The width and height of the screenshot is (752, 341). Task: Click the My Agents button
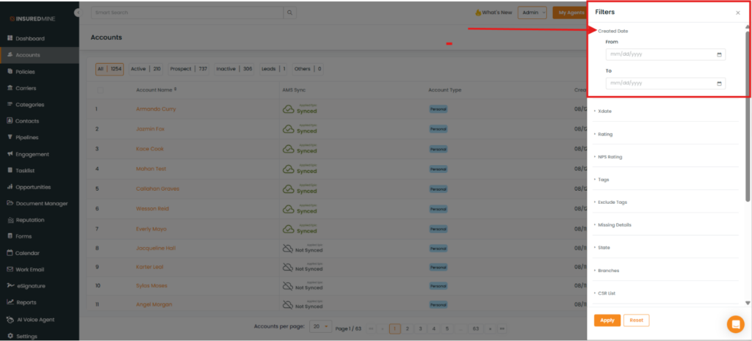click(570, 12)
